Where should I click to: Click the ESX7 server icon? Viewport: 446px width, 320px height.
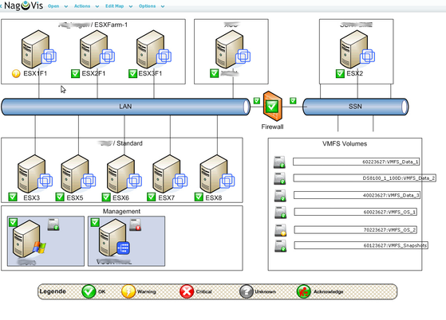coord(170,174)
